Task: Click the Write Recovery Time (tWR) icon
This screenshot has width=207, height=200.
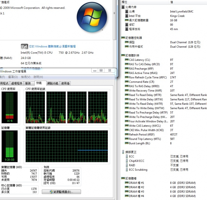Action: (x=127, y=90)
